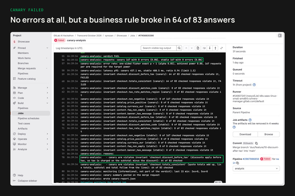Image resolution: width=295 pixels, height=196 pixels.
Task: Select Jobs under Build
Action: 31,113
